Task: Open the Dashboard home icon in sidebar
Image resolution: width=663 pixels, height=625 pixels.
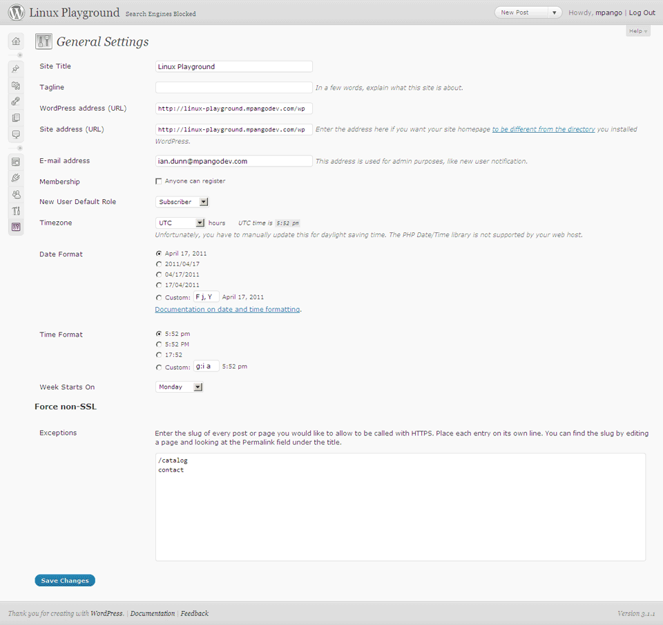Action: 16,41
